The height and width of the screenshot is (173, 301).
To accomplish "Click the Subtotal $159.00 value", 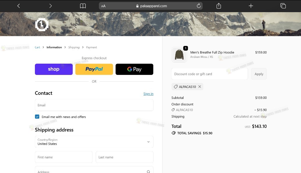I will (261, 98).
